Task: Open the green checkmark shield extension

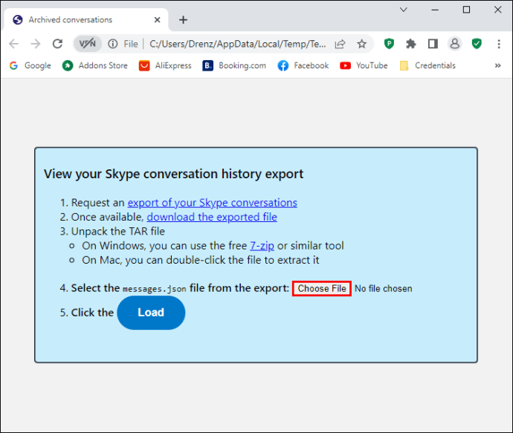Action: click(x=477, y=44)
